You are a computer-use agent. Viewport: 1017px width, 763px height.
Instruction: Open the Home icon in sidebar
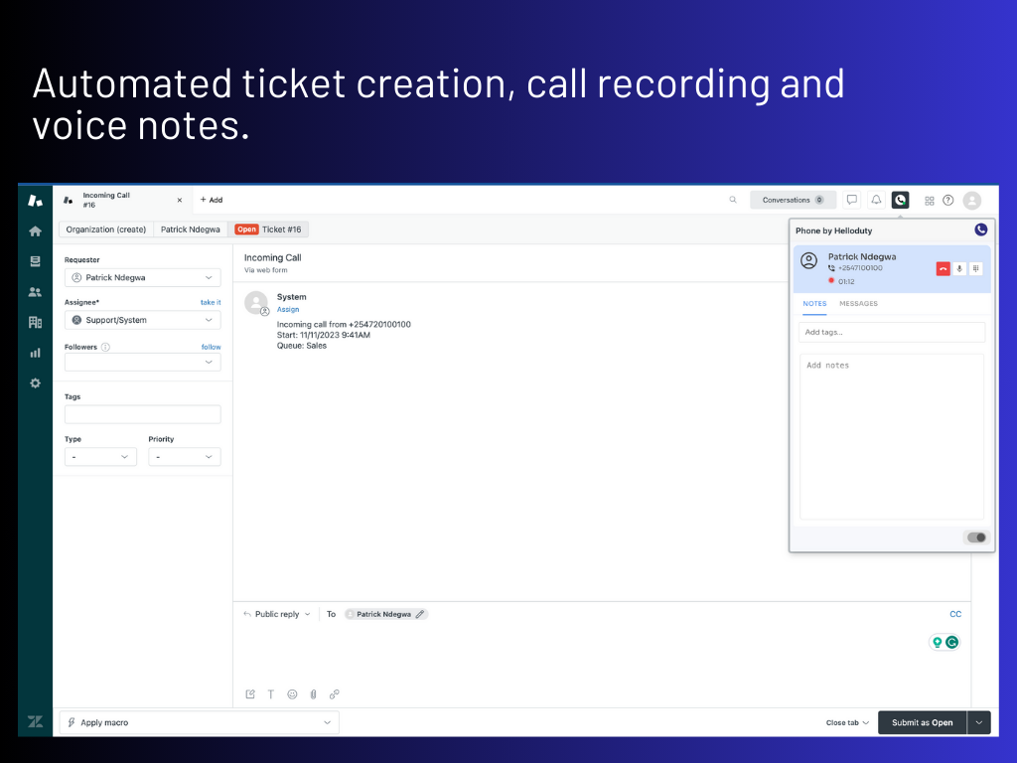click(x=36, y=231)
